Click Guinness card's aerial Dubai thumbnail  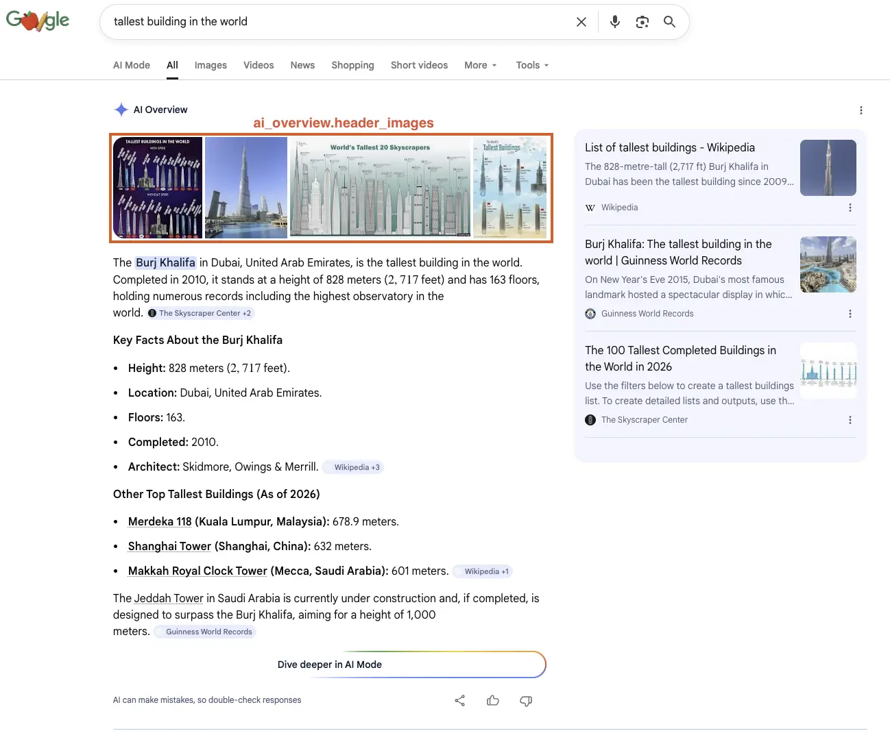pos(828,264)
